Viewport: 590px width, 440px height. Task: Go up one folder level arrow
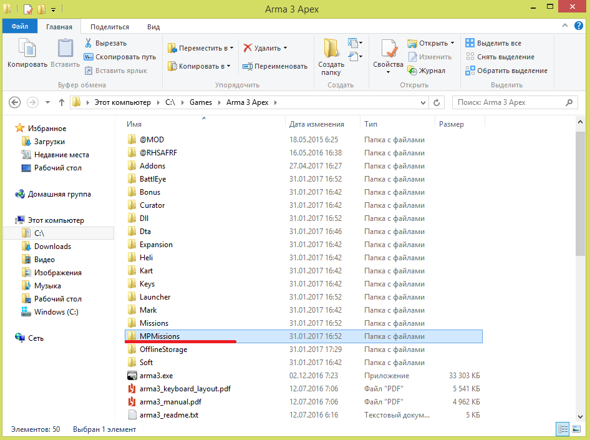coord(62,102)
